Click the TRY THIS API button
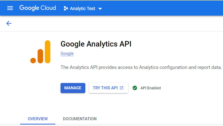Screen dimensions: 223x126 (x=105, y=88)
